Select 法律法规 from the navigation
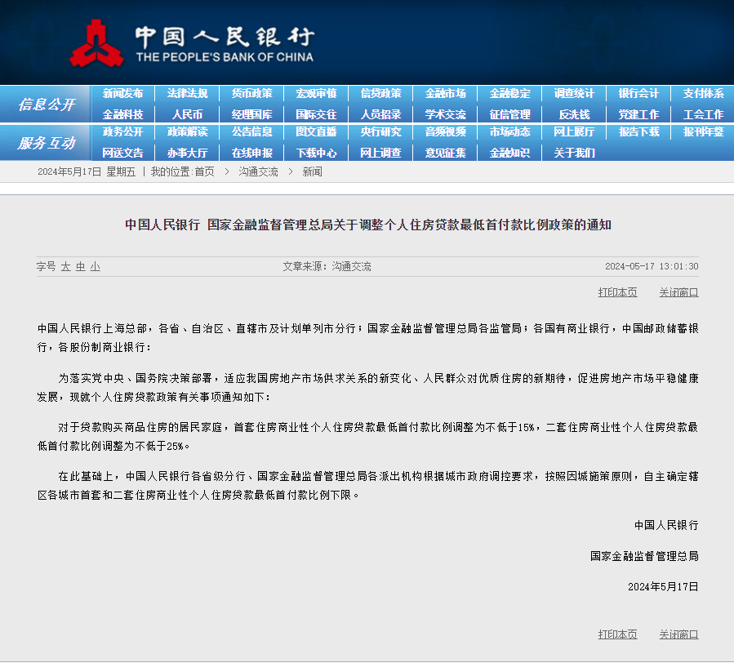This screenshot has height=663, width=734. tap(188, 94)
